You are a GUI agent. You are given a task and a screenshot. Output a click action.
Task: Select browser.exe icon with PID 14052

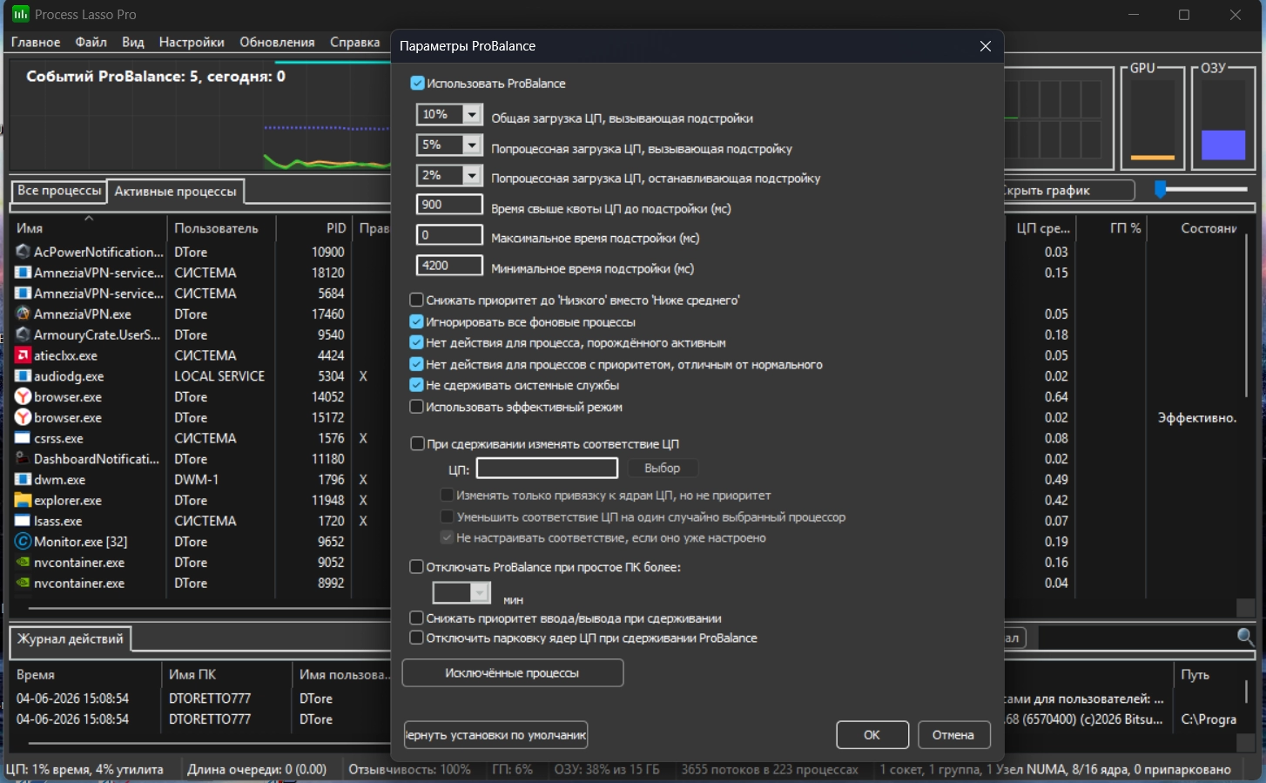24,396
